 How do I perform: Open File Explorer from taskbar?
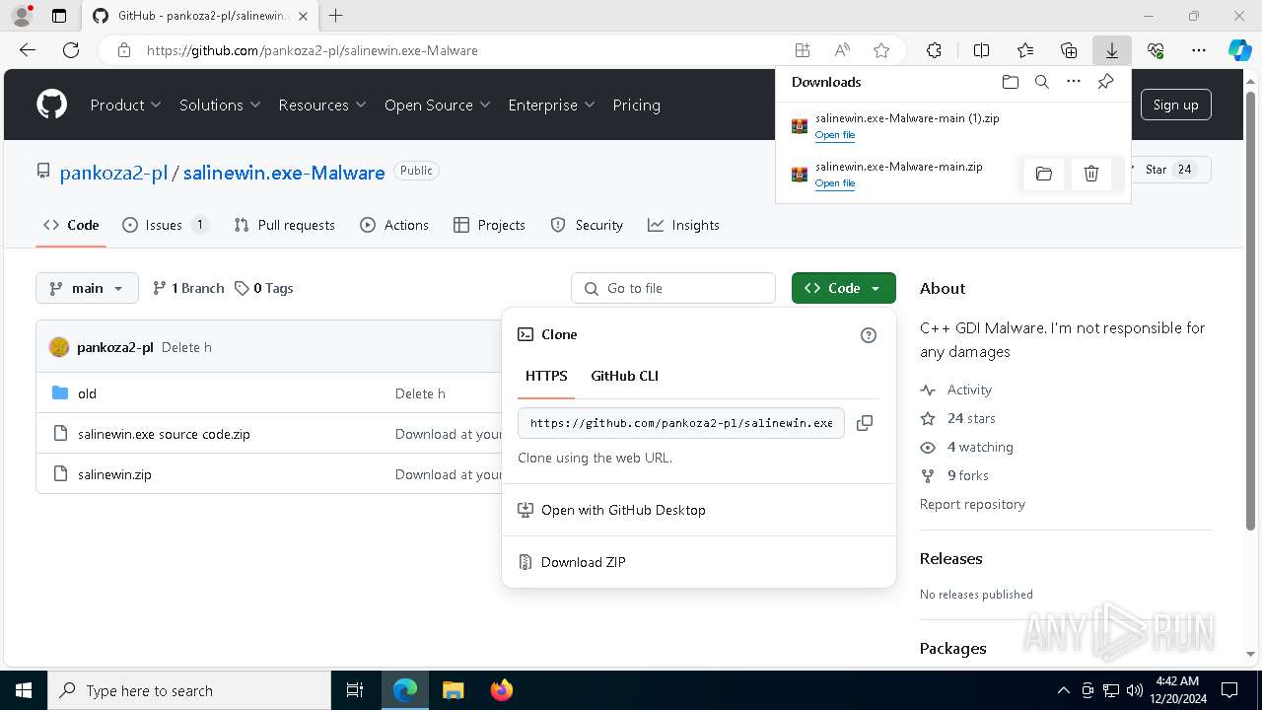453,690
